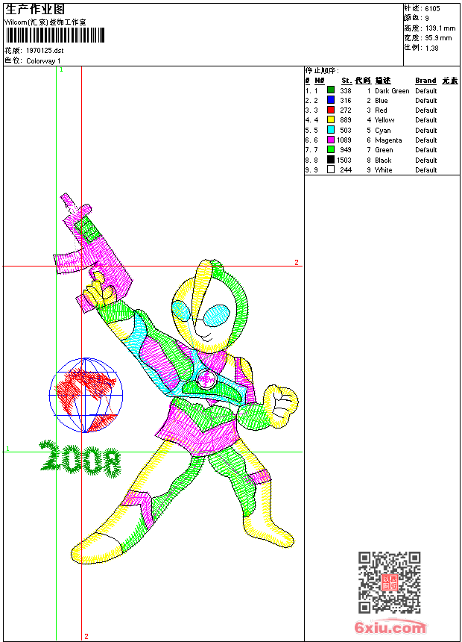This screenshot has width=462, height=642.
Task: Click stitch count 338 in Dark Green row
Action: (x=346, y=91)
